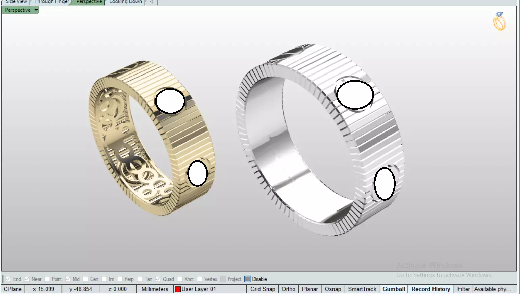Screen dimensions: 520x294
Task: Toggle the Near osnap checkbox
Action: coord(27,279)
